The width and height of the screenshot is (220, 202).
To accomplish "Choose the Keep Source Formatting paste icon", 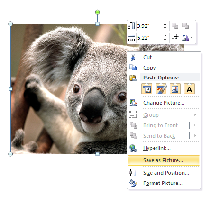I will coord(147,89).
